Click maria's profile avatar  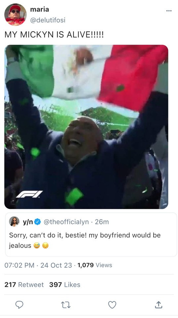[x=16, y=15]
